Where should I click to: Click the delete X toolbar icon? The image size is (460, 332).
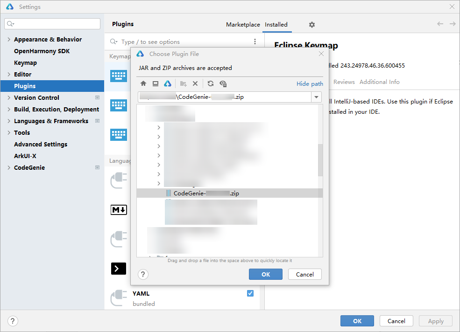tap(195, 83)
